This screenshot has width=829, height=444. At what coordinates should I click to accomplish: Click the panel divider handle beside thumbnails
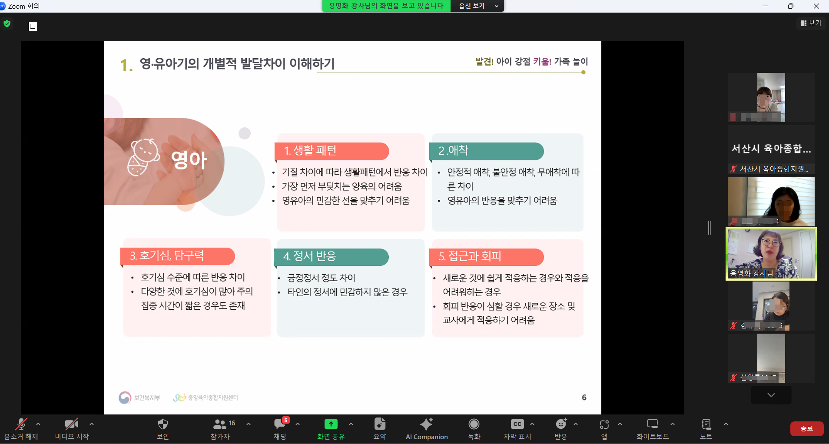(710, 228)
